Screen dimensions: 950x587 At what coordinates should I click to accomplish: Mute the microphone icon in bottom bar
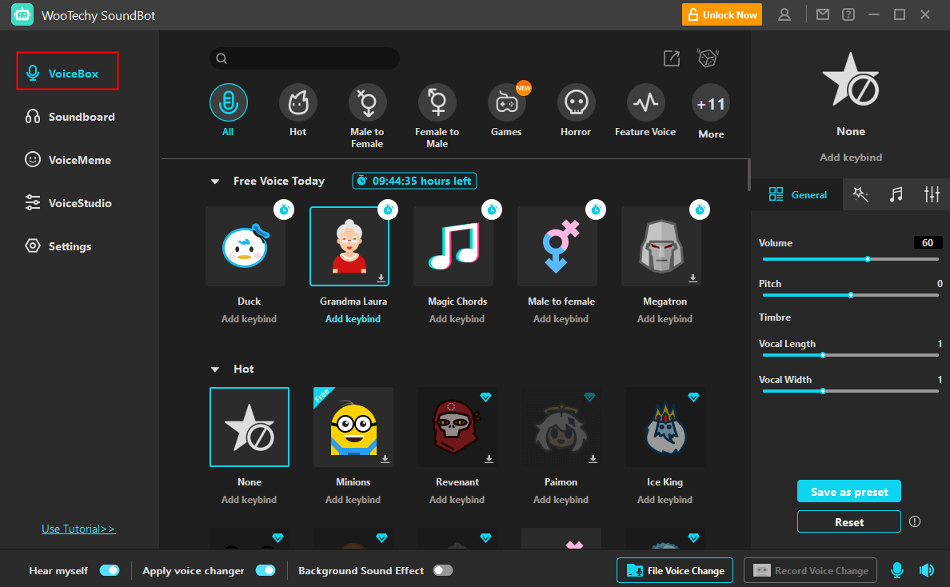897,570
